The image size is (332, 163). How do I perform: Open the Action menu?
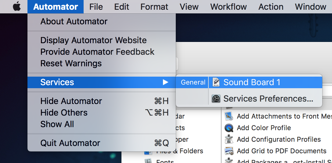pyautogui.click(x=271, y=7)
